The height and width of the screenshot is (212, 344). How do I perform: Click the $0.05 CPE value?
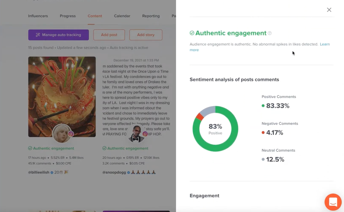(x=137, y=163)
